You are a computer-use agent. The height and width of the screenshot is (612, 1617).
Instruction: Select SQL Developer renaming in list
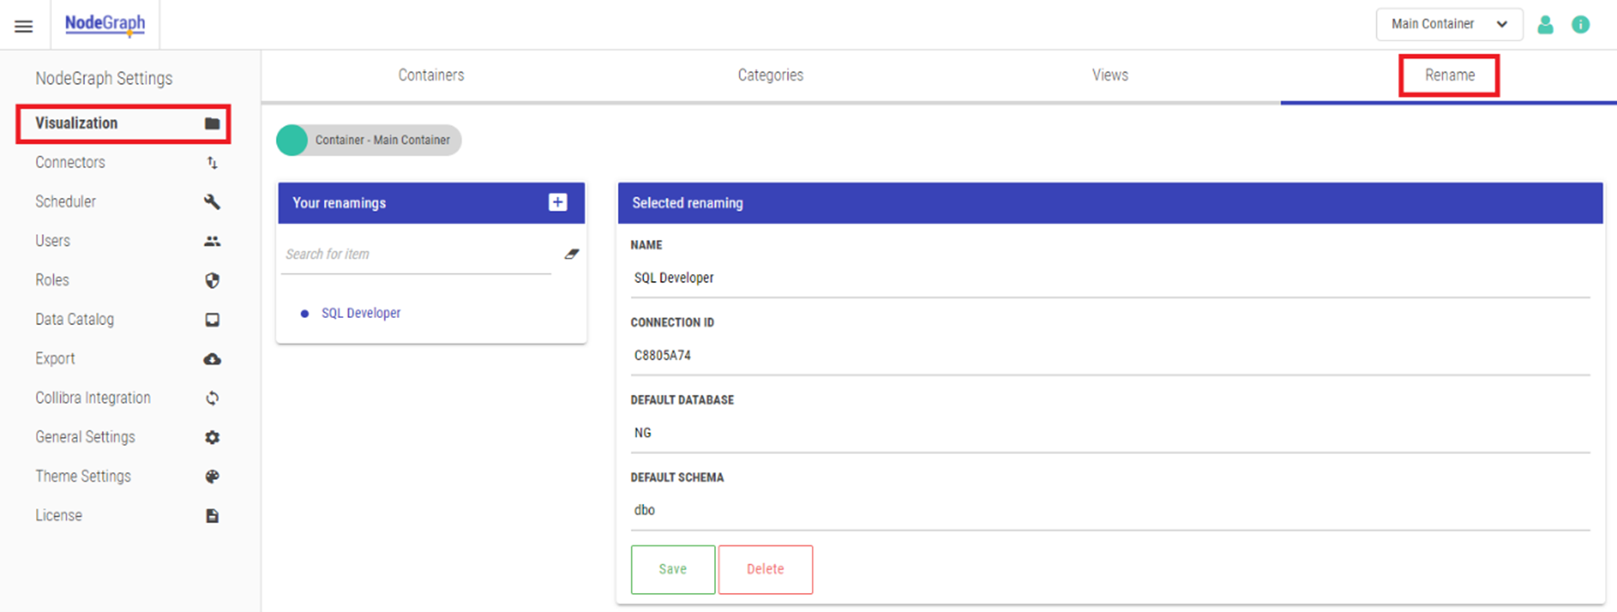(x=360, y=313)
